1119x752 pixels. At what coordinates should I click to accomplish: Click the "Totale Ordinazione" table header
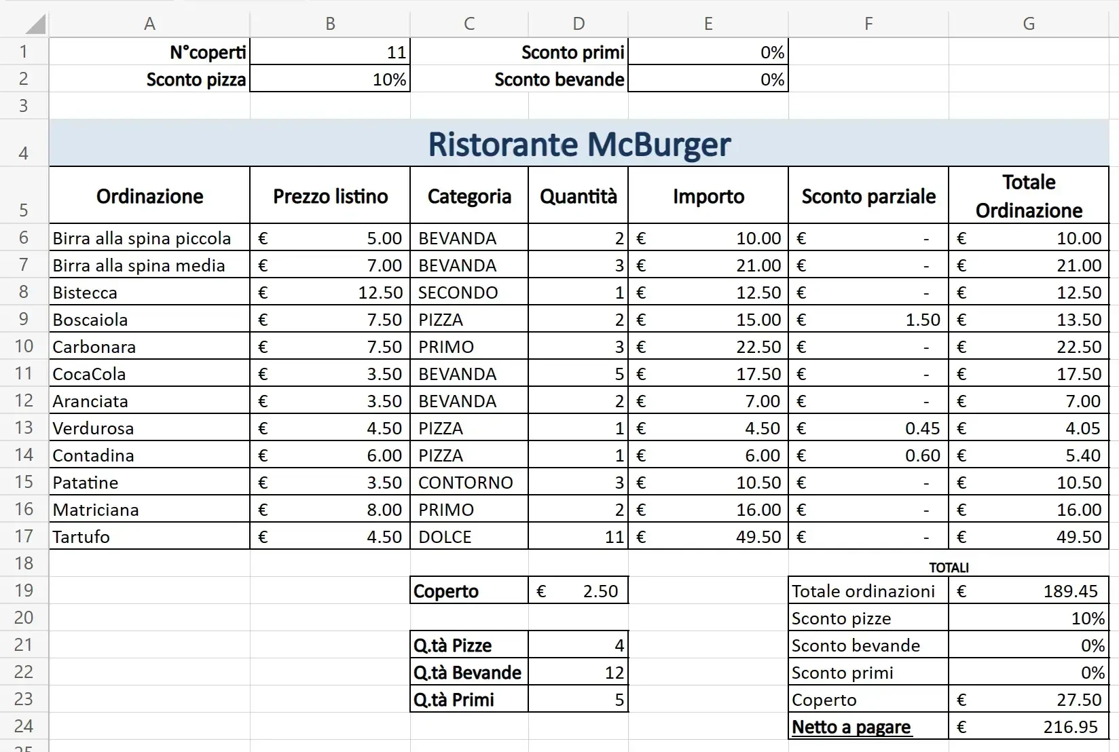pyautogui.click(x=1029, y=195)
